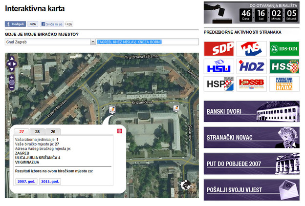Viewport: 305px width, 206px height.
Task: Open the HSU party logo
Action: point(218,66)
